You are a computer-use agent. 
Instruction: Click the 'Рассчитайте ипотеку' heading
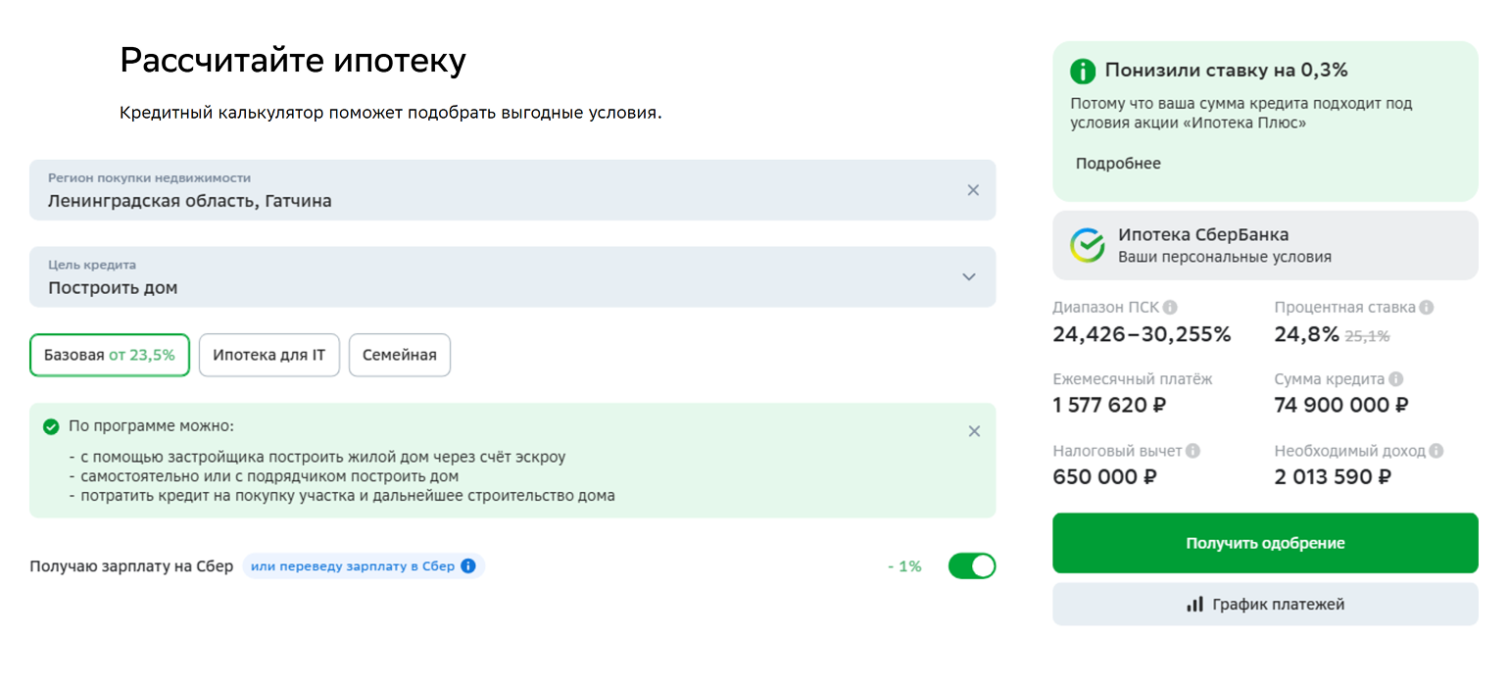(293, 61)
